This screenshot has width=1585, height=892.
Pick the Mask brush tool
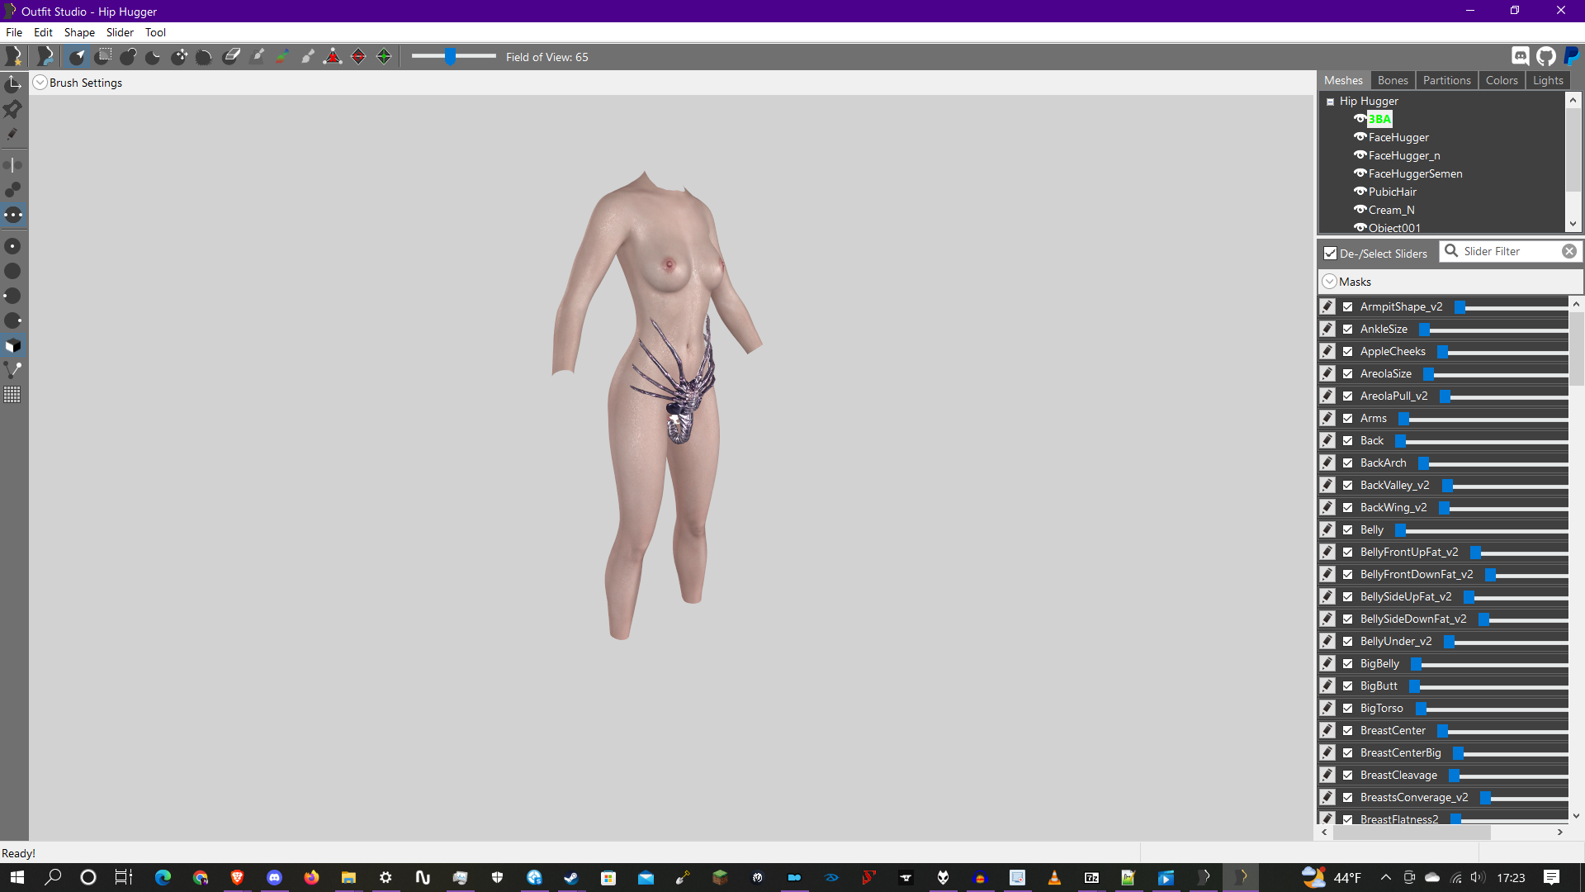(x=103, y=56)
